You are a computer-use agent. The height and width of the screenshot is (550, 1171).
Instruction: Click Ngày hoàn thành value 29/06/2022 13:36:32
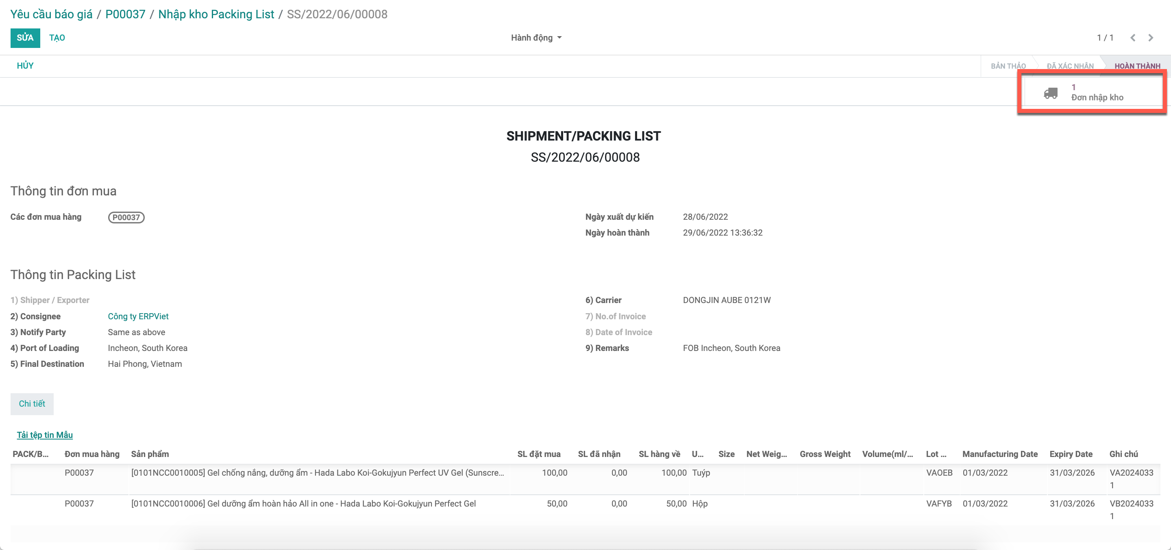pos(723,232)
